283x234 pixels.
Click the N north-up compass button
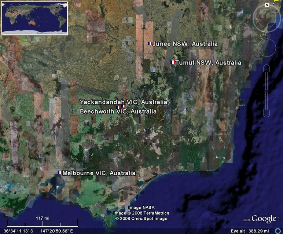coord(267,5)
